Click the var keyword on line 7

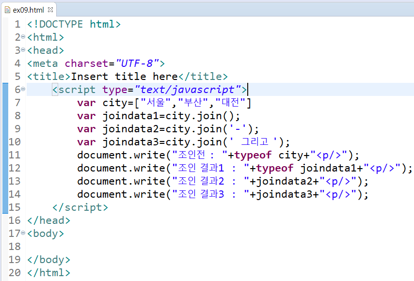coord(86,103)
